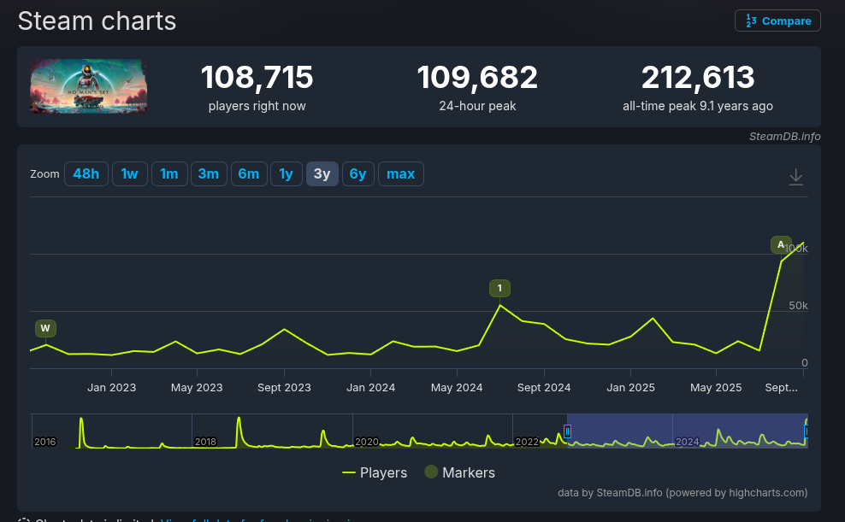Image resolution: width=845 pixels, height=522 pixels.
Task: Set chart zoom to 1m
Action: point(169,173)
